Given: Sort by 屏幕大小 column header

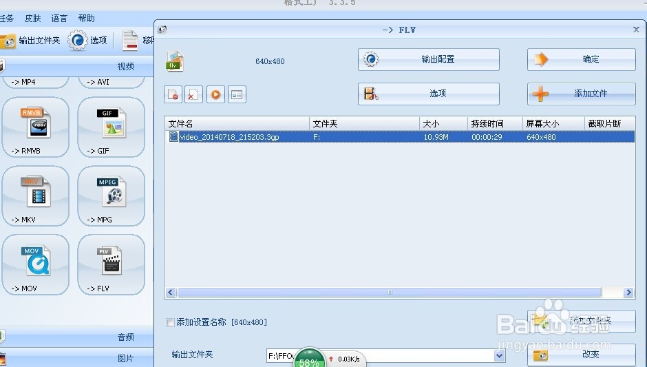Looking at the screenshot, I should (x=554, y=123).
